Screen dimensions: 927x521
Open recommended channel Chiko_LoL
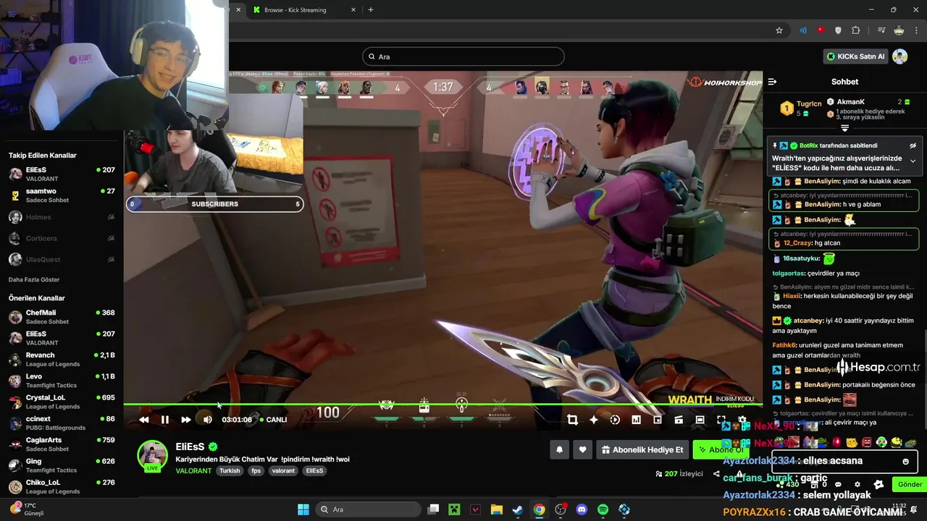pyautogui.click(x=62, y=486)
